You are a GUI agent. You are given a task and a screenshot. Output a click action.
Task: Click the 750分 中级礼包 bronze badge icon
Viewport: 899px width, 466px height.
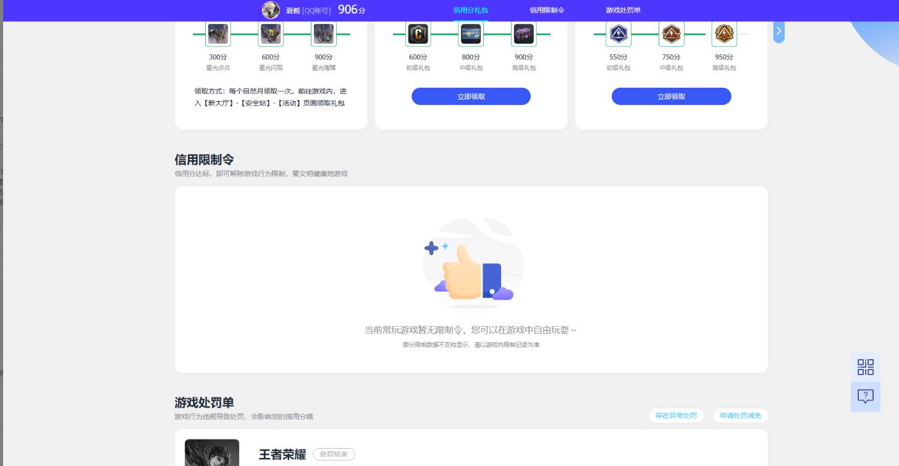(671, 34)
